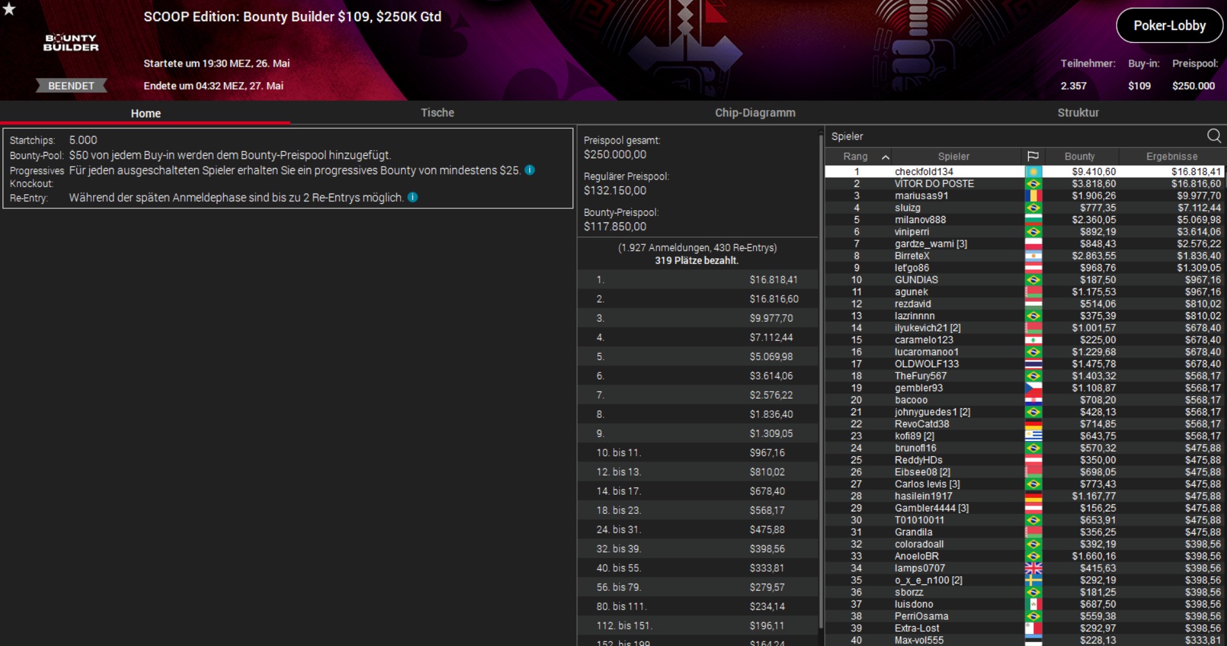Open progressive knockout info icon
The width and height of the screenshot is (1227, 646).
[x=530, y=170]
